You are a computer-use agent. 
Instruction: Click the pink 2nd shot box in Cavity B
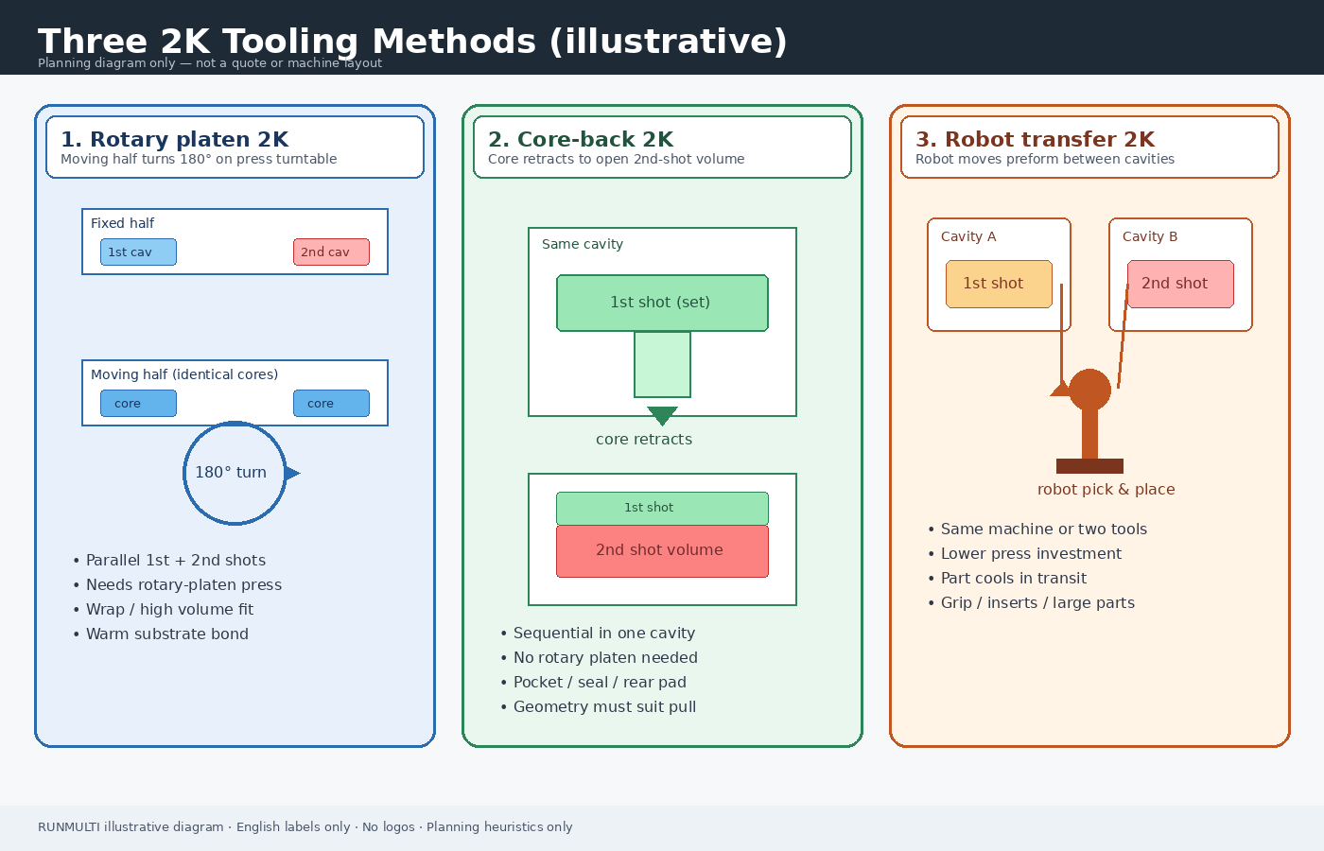[x=1180, y=284]
